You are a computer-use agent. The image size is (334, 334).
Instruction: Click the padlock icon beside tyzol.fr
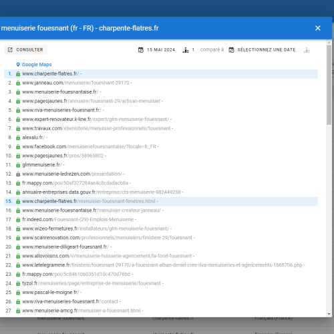click(x=18, y=284)
